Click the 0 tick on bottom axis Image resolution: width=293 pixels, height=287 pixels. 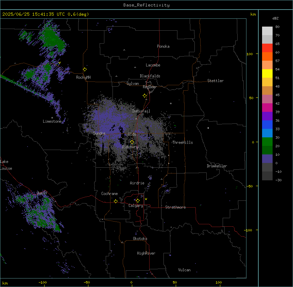131,282
